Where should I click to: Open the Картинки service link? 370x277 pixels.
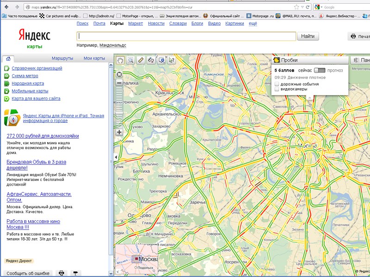click(x=234, y=24)
